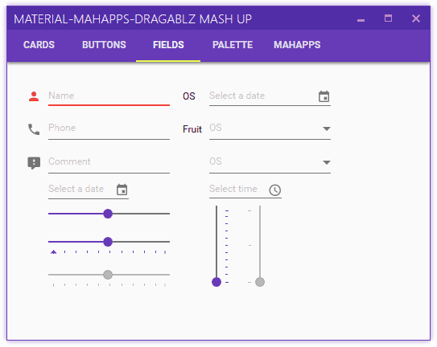437x347 pixels.
Task: Click the second horizontal slider with tick marks
Action: coord(109,242)
